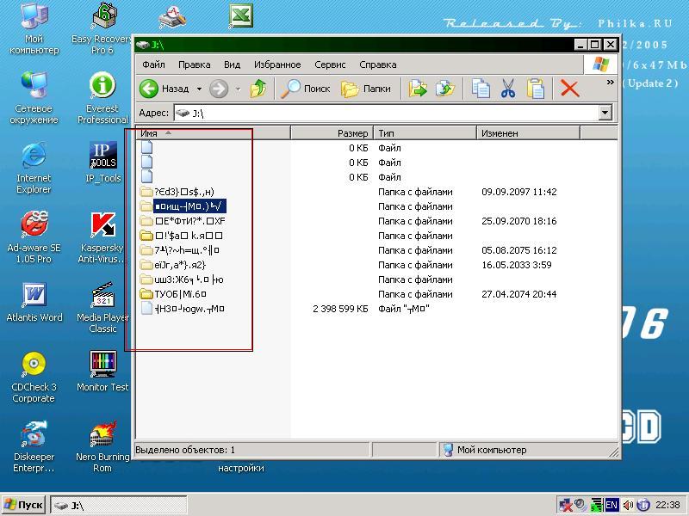Open the Сервис menu
This screenshot has height=516, width=689.
330,64
